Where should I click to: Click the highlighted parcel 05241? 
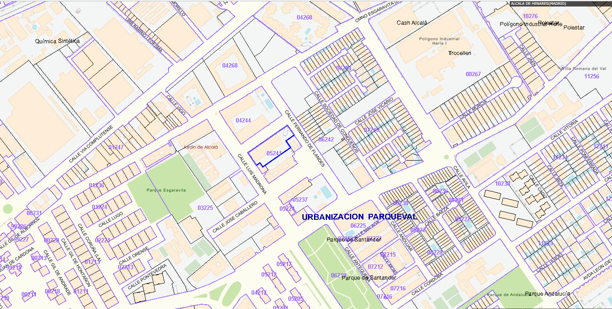[x=274, y=153]
